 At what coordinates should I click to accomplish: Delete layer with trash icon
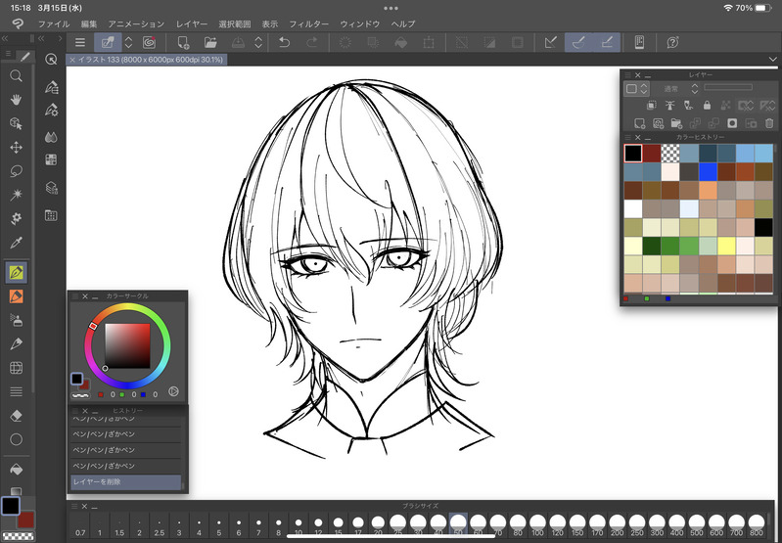tap(769, 123)
